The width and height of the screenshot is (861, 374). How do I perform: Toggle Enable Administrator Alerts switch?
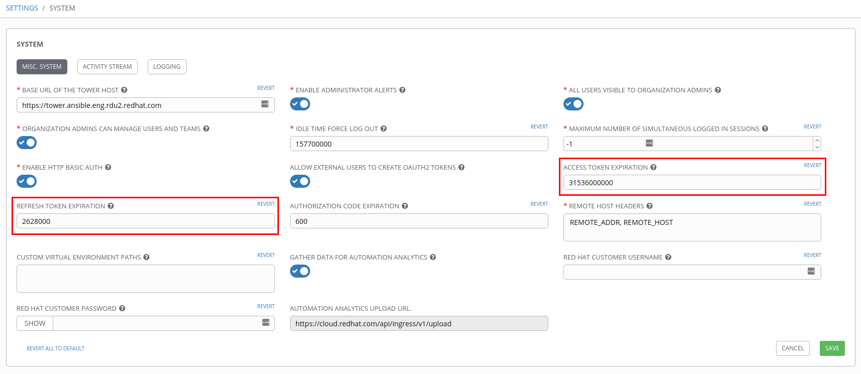(x=300, y=104)
